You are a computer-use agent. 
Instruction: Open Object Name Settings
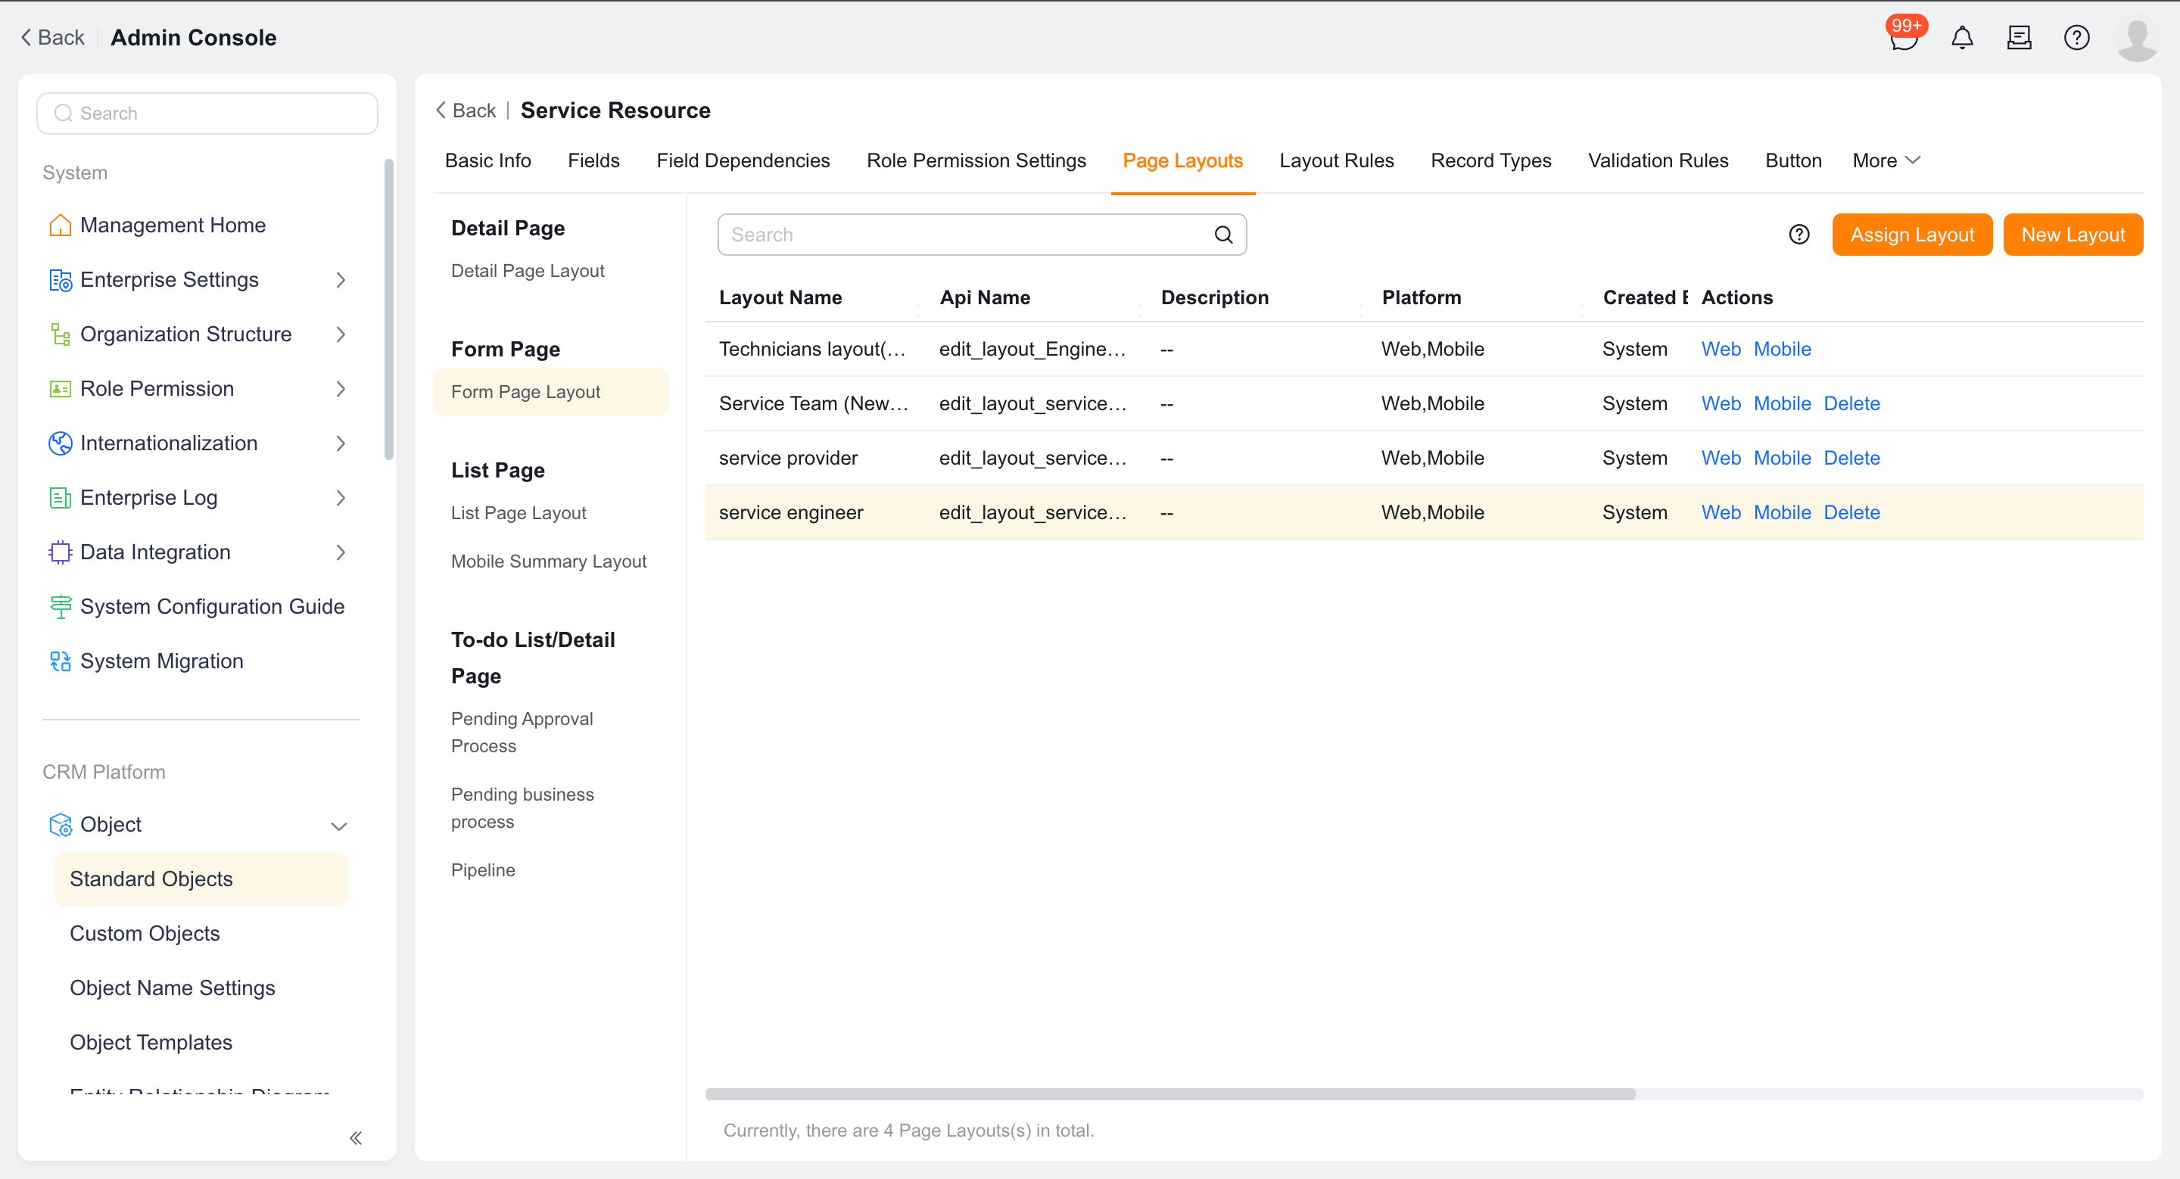[x=172, y=988]
